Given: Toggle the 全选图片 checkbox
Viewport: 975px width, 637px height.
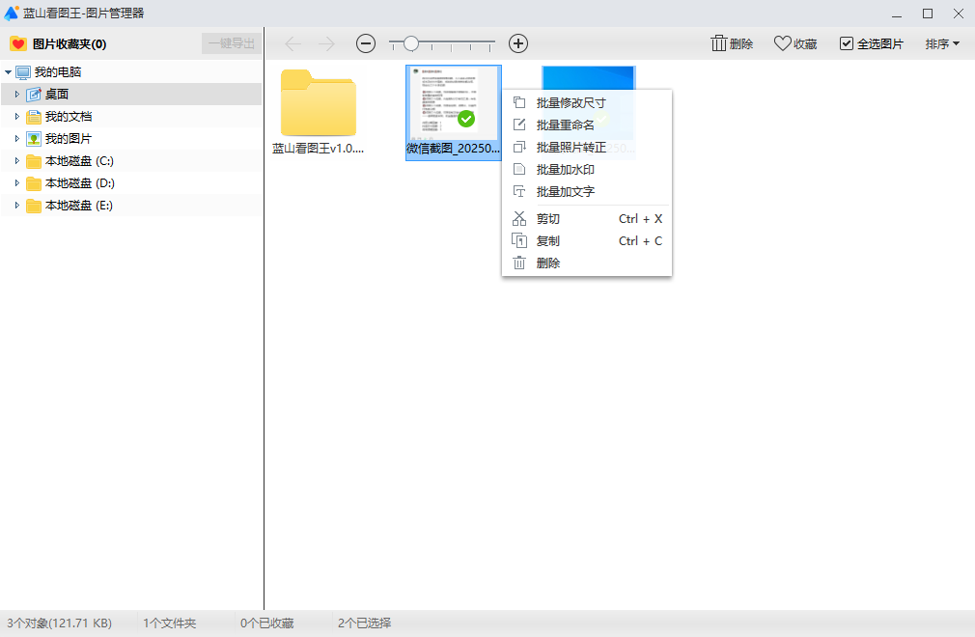Looking at the screenshot, I should point(846,43).
